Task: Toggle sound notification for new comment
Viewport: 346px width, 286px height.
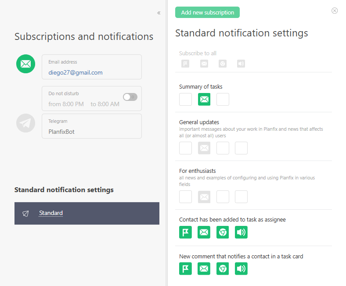Action: coord(241,268)
